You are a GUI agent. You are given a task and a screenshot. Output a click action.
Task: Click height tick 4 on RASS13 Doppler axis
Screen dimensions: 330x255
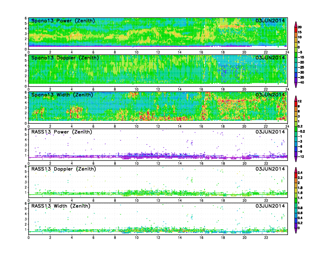coord(26,177)
